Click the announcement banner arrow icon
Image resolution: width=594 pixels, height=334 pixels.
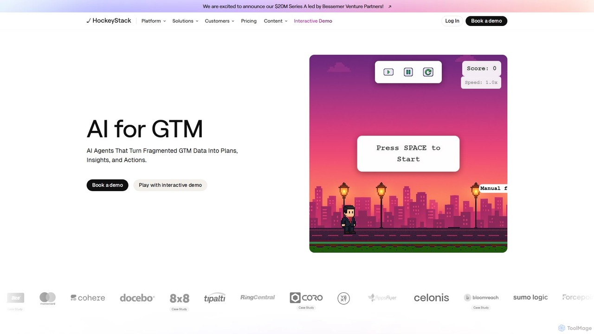(390, 6)
